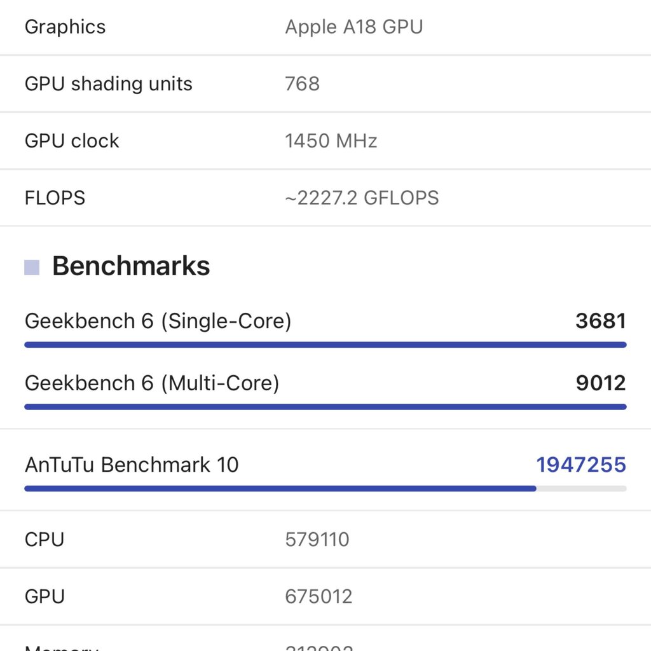
Task: Click the Geekbench 6 (Multi-Core) label
Action: pyautogui.click(x=152, y=383)
